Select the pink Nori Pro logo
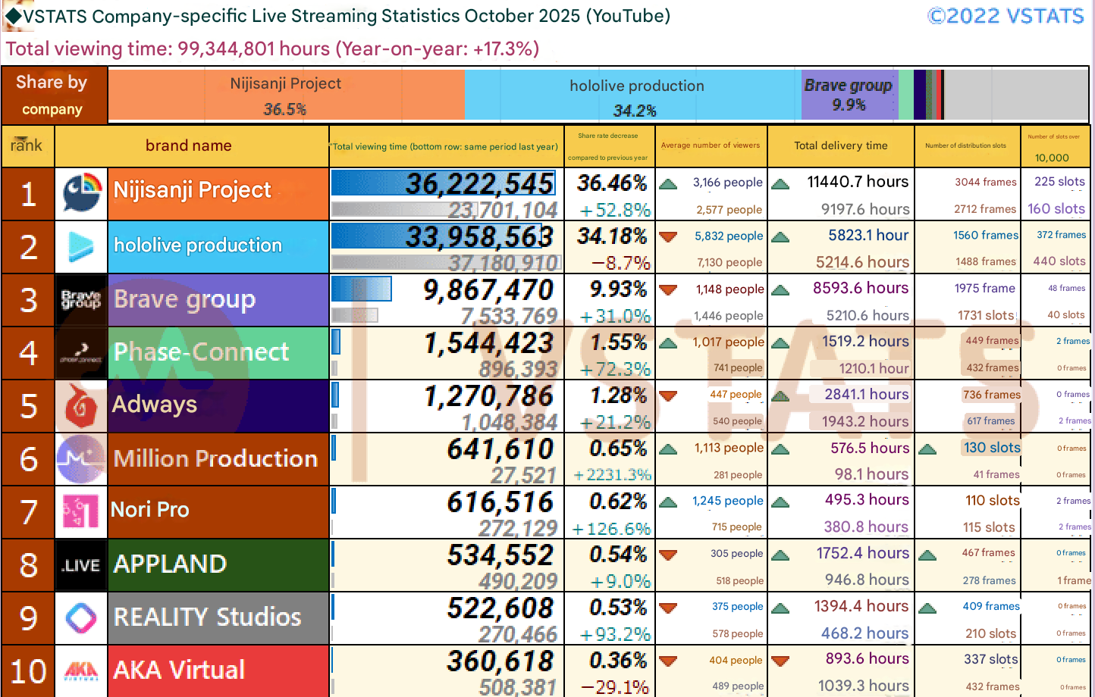This screenshot has width=1095, height=697. 81,511
